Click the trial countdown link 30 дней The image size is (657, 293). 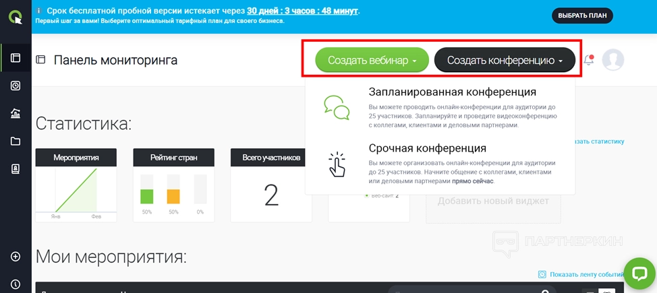(x=303, y=11)
